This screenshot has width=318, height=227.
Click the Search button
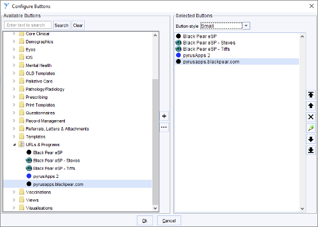tap(61, 25)
